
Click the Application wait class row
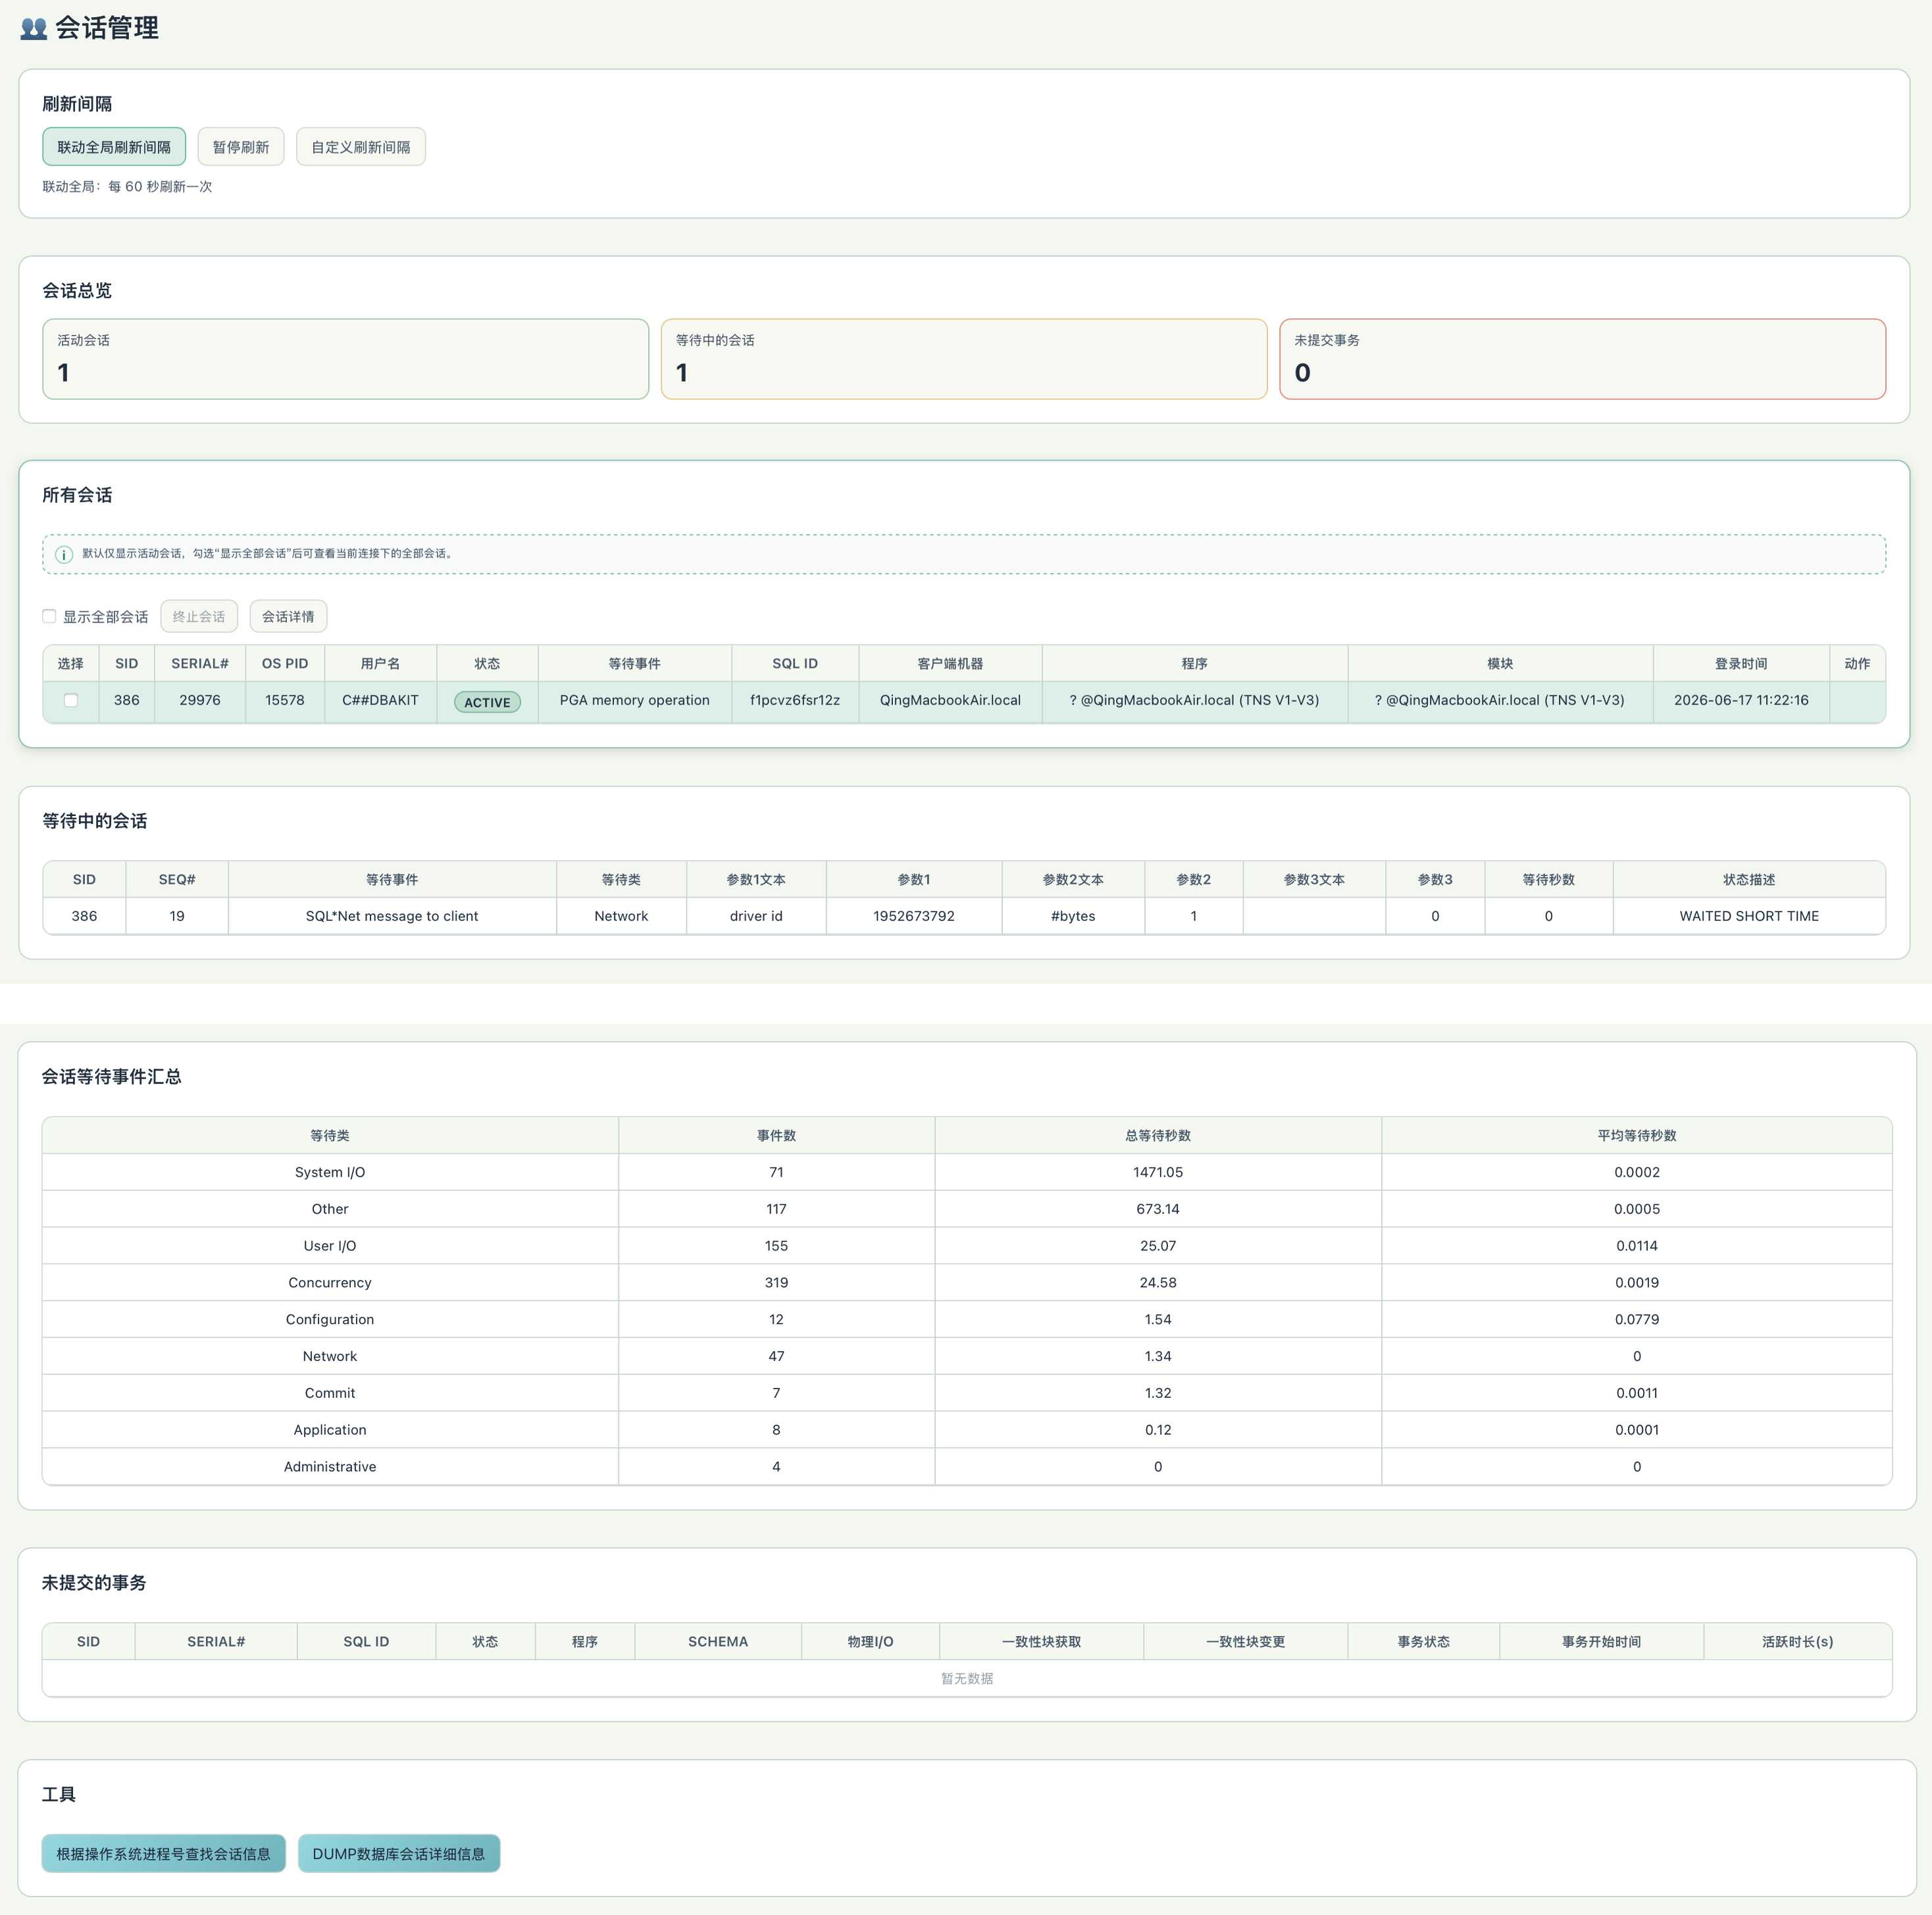coord(967,1430)
